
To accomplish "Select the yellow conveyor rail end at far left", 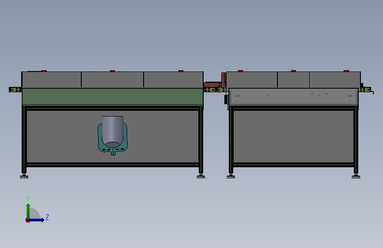I will pyautogui.click(x=15, y=90).
